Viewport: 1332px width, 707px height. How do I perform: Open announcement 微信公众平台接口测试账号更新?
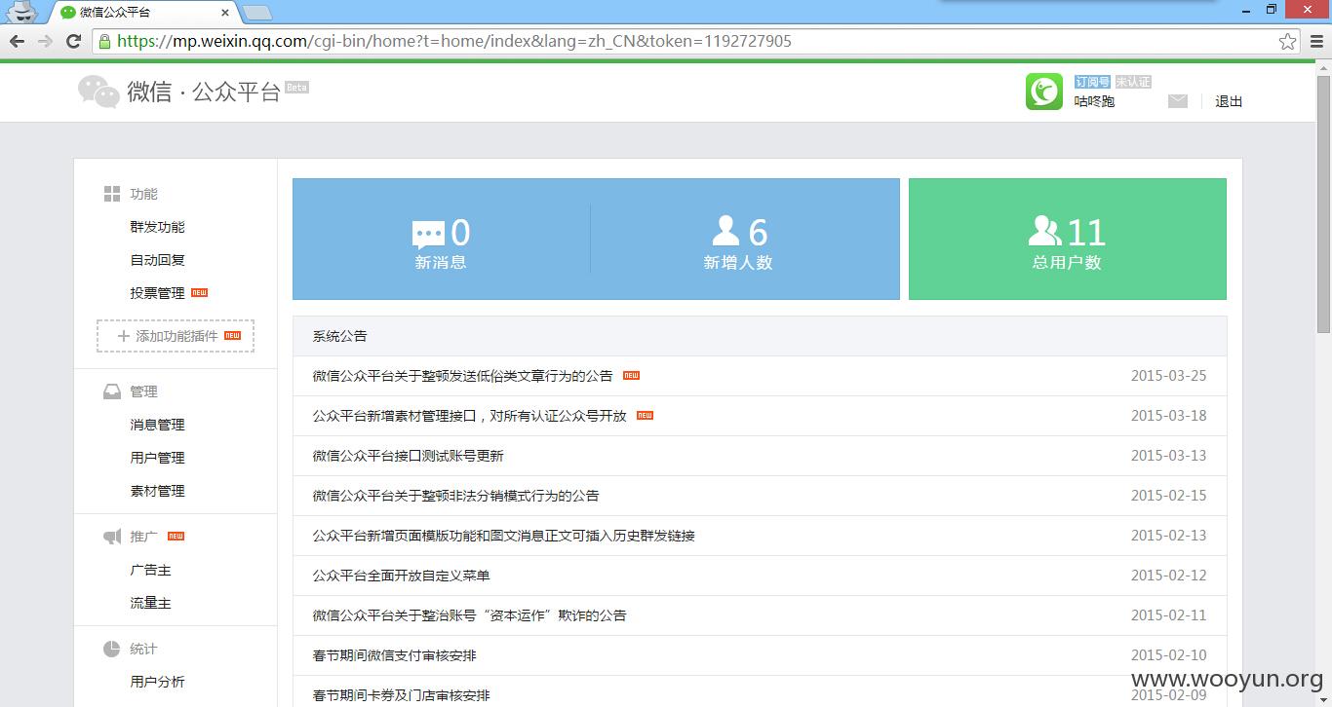coord(408,456)
